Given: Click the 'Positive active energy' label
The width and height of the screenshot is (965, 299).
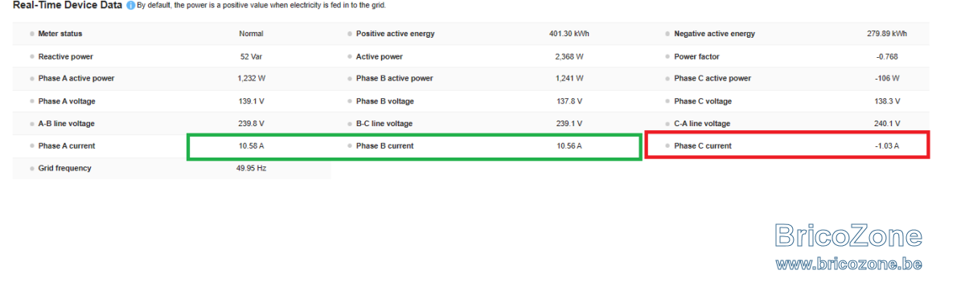Looking at the screenshot, I should click(395, 34).
